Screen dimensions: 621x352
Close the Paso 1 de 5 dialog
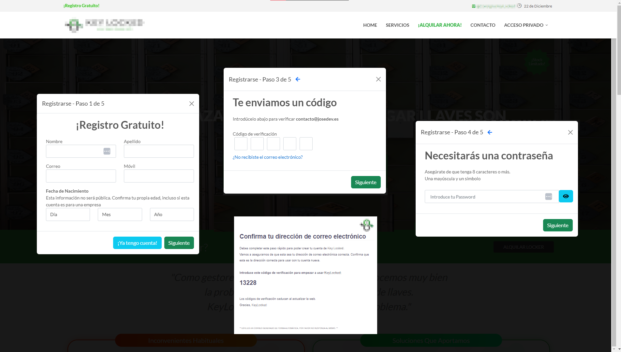click(x=192, y=104)
